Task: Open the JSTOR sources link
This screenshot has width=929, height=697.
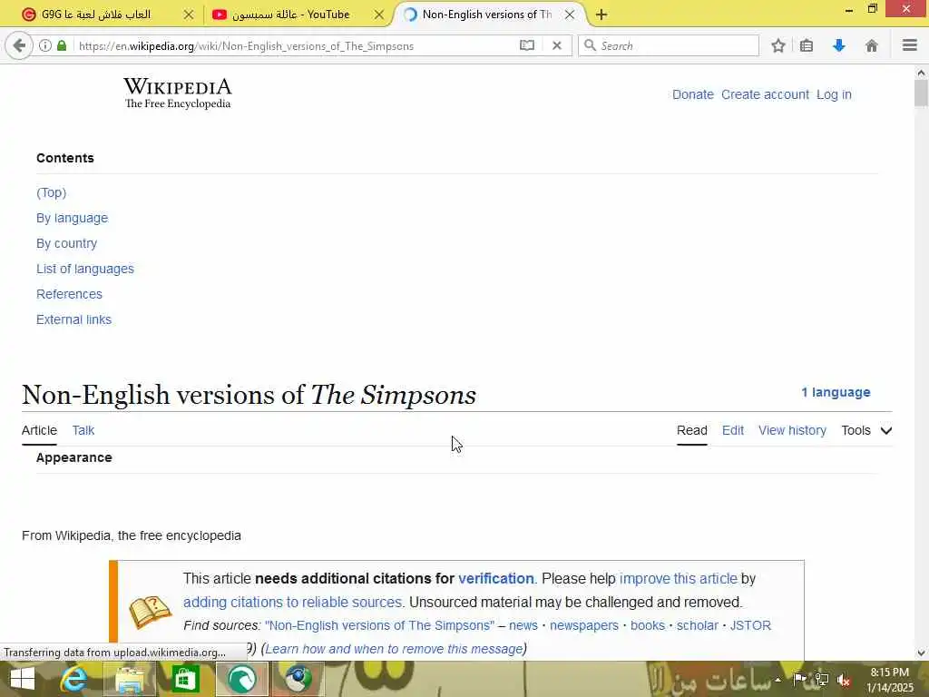Action: [750, 625]
